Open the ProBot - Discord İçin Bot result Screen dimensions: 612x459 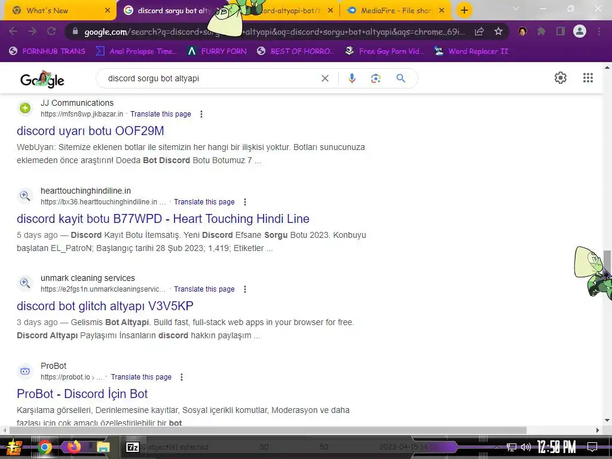click(x=82, y=394)
